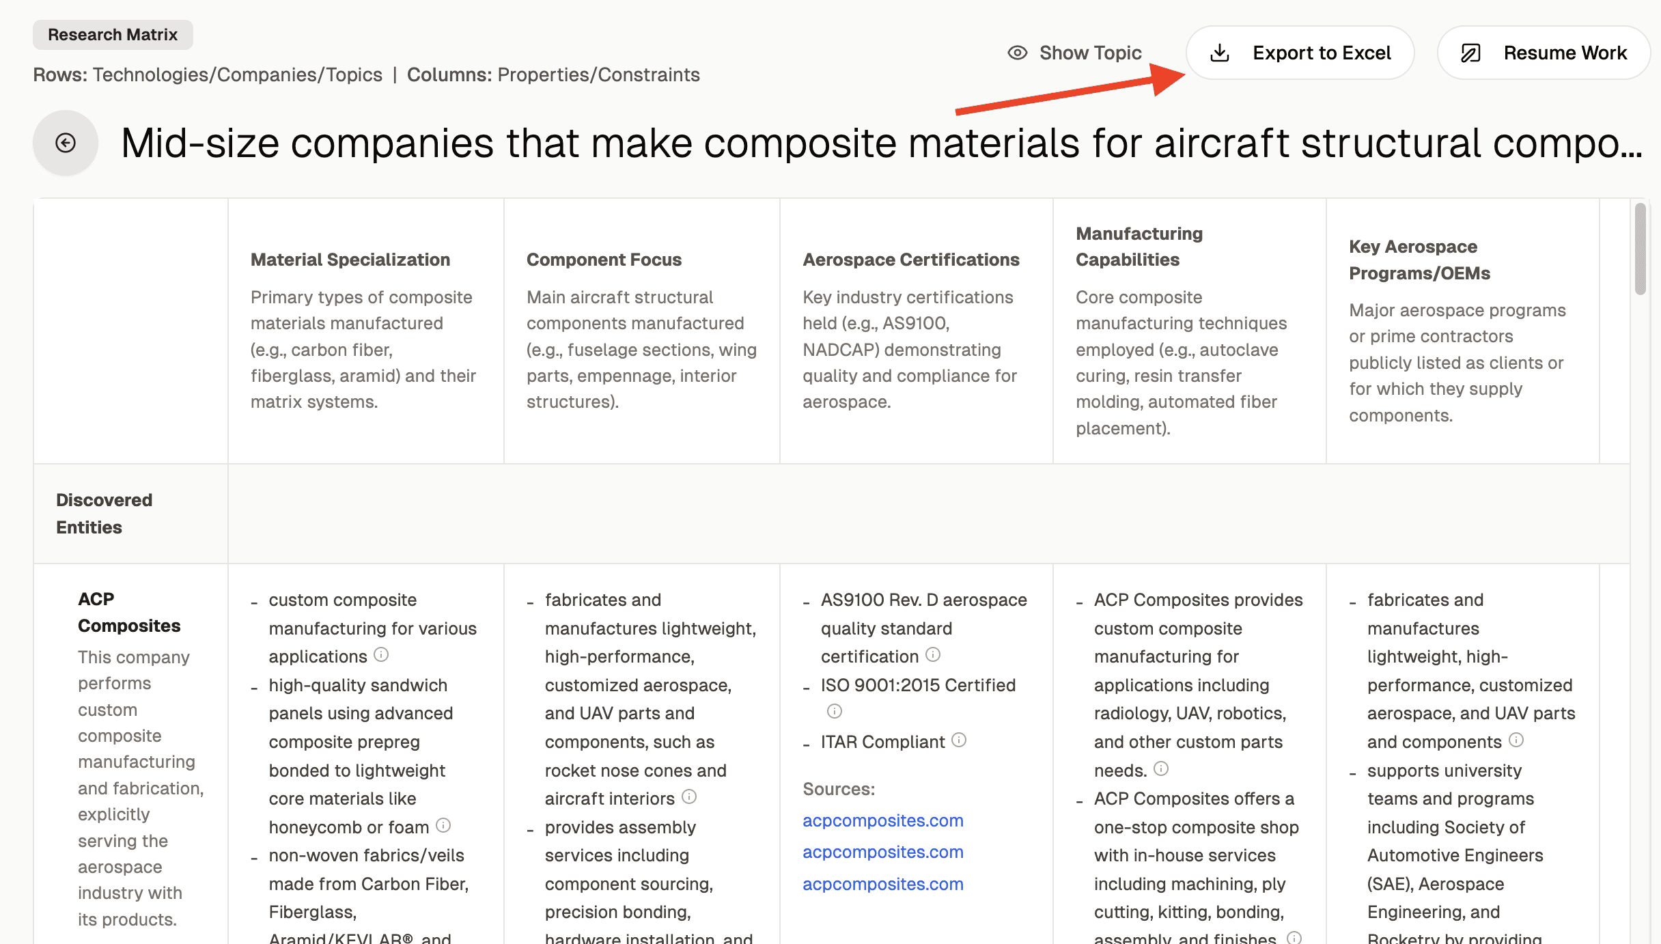Click the Resume Work edit icon
The height and width of the screenshot is (944, 1661).
point(1470,53)
